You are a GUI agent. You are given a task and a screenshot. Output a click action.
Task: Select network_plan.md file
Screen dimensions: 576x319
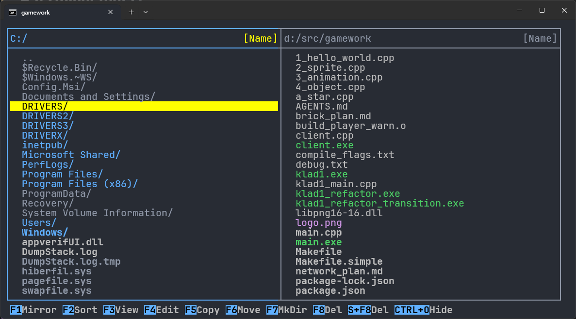click(x=339, y=271)
